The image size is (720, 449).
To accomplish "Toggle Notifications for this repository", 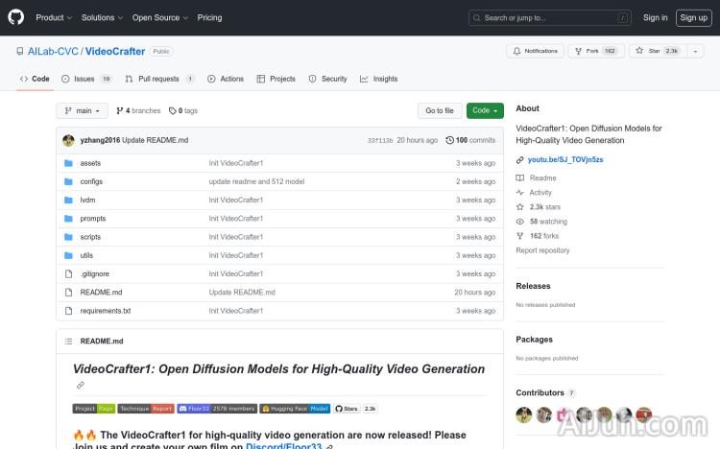I will [535, 51].
